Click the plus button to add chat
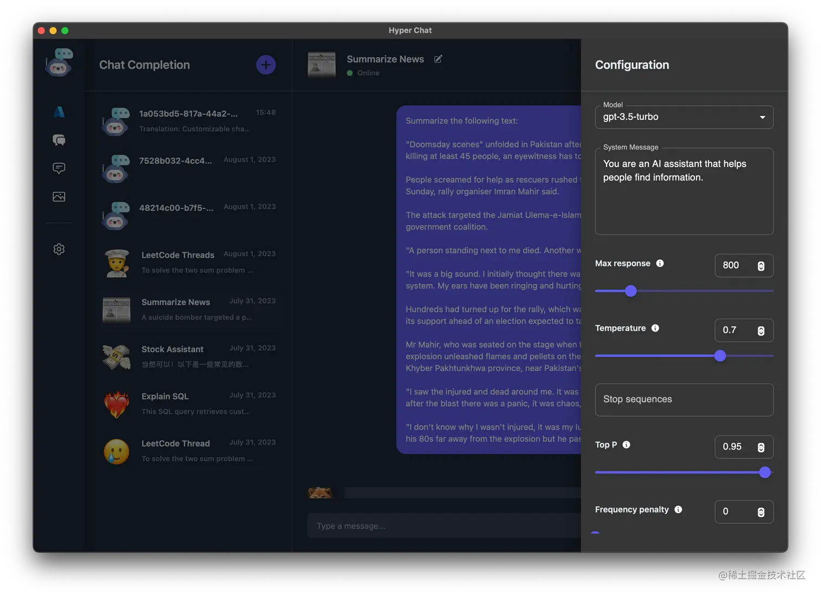Screen dimensions: 821x596 (x=266, y=65)
